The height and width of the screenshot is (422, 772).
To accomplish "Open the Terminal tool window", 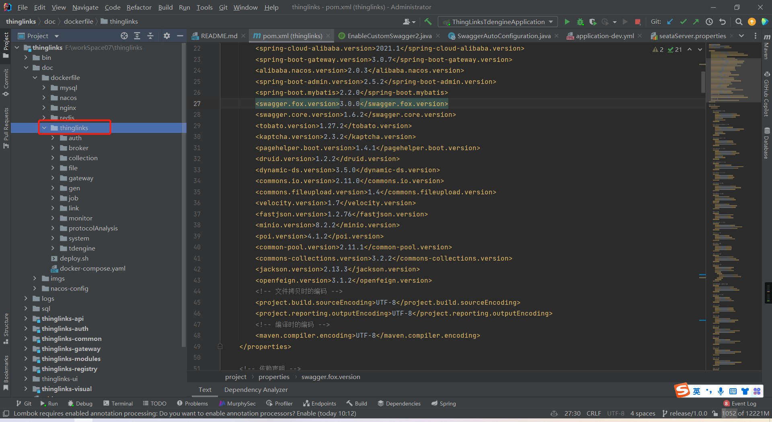I will pyautogui.click(x=118, y=404).
